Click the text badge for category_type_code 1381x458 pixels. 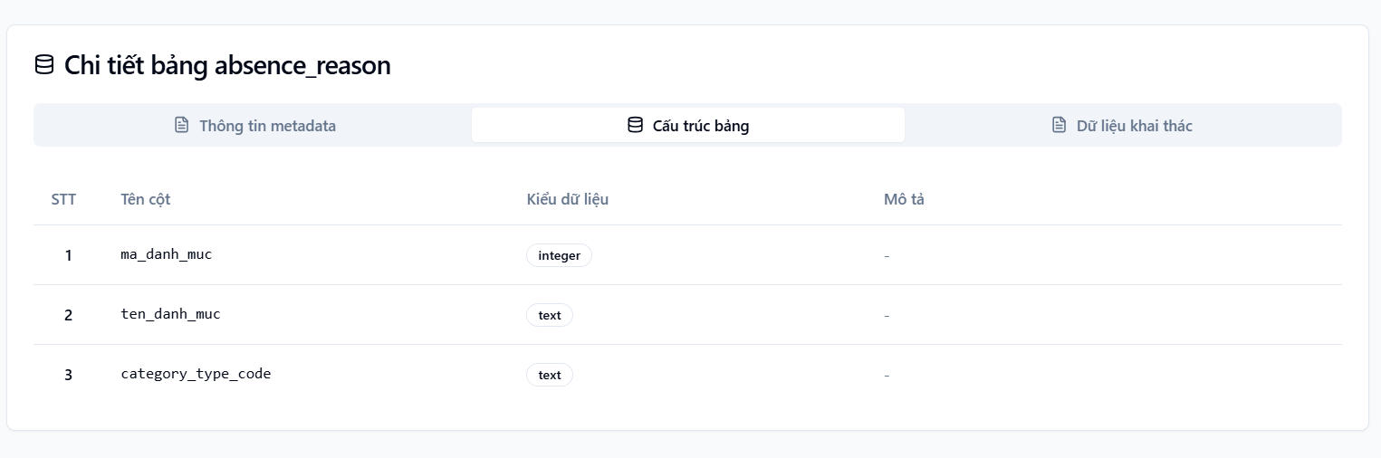click(x=550, y=375)
